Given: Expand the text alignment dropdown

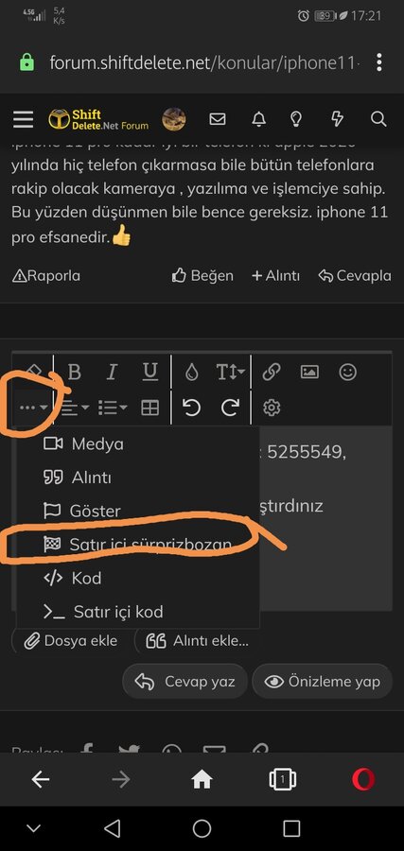Looking at the screenshot, I should (75, 408).
